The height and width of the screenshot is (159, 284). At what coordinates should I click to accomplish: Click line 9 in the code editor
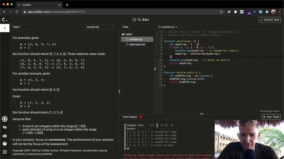[x=220, y=57]
